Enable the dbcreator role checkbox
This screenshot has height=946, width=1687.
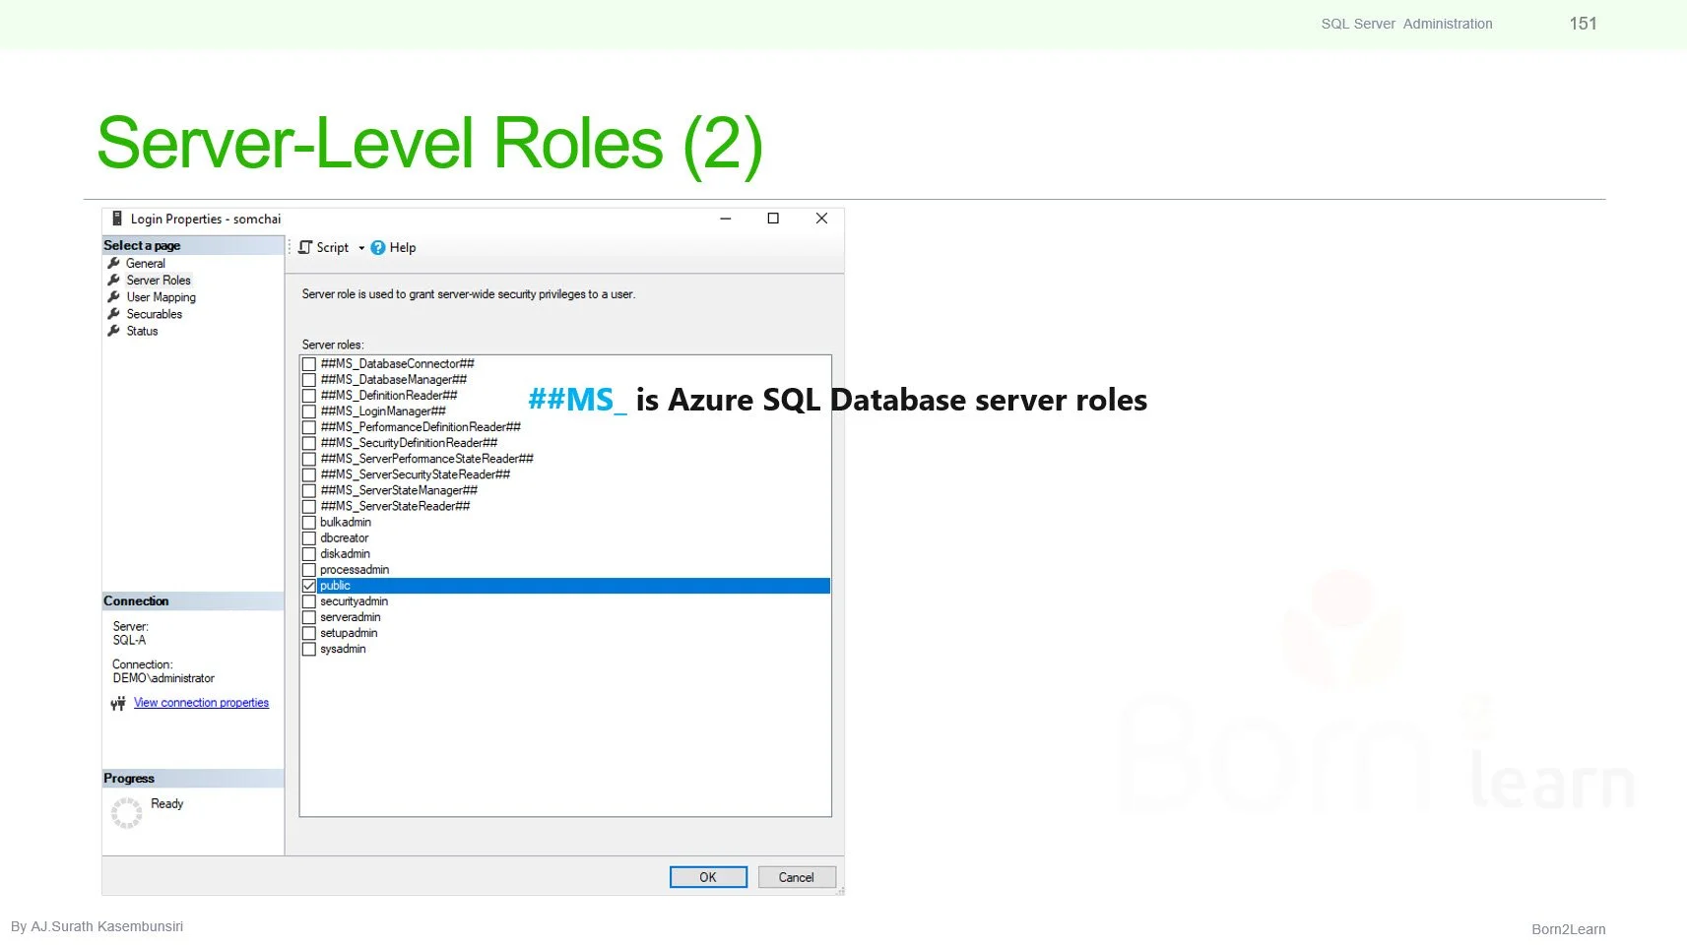coord(309,538)
